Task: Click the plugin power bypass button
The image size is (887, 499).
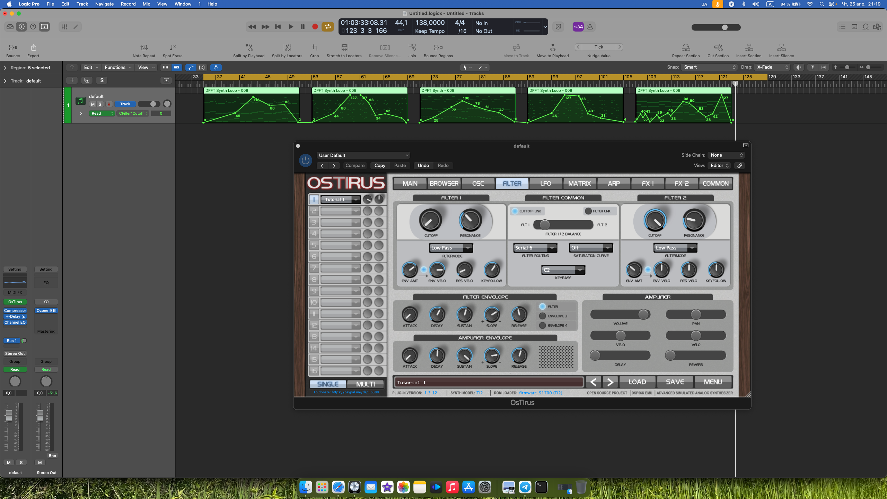Action: pos(305,160)
